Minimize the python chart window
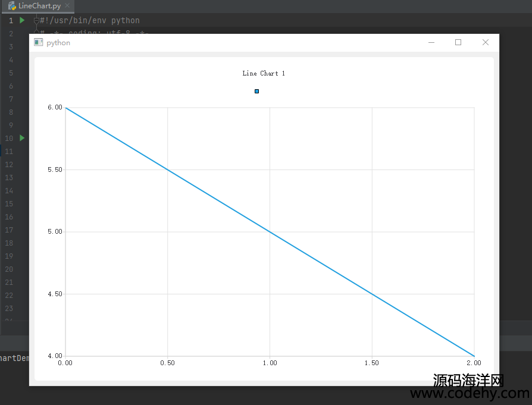This screenshot has height=405, width=532. tap(431, 42)
